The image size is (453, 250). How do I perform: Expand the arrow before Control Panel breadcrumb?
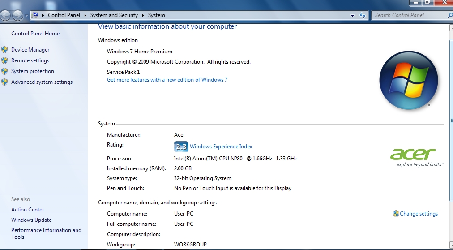pos(43,15)
